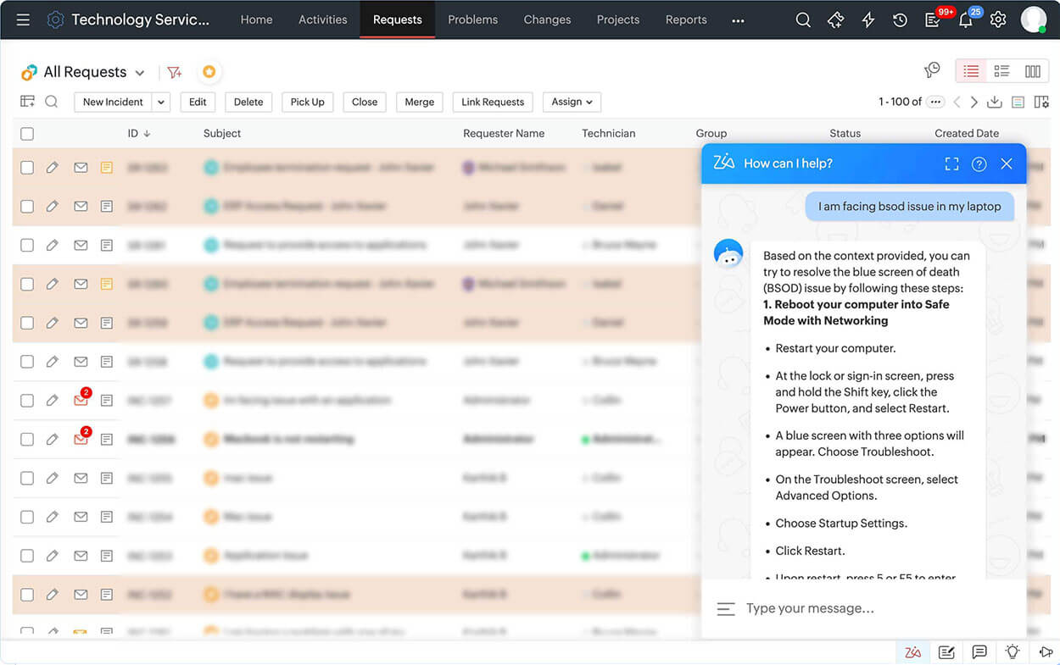Expand the All Requests view dropdown
The height and width of the screenshot is (665, 1060).
(140, 73)
